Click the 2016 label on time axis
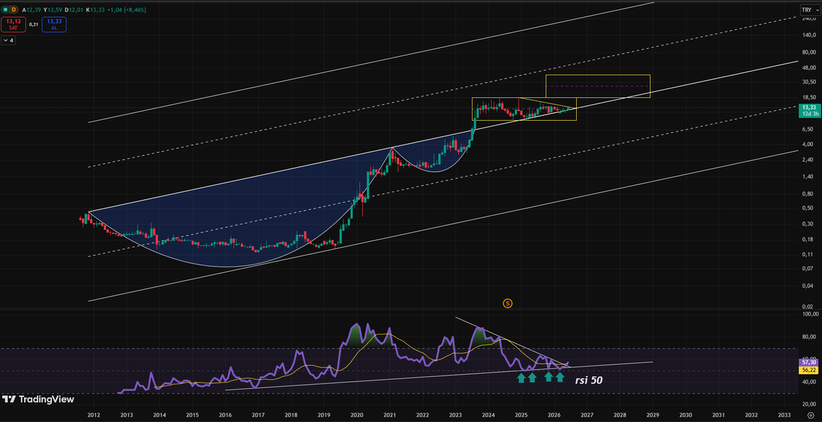Image resolution: width=822 pixels, height=422 pixels. pos(225,415)
